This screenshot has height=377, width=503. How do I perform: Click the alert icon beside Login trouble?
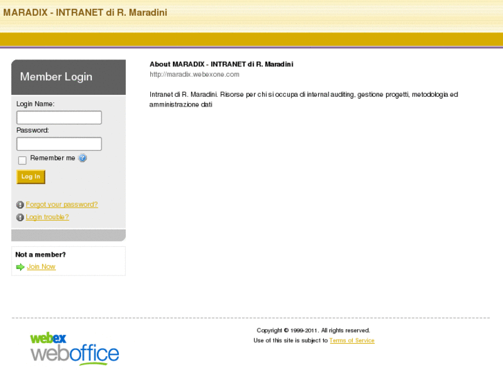point(20,217)
